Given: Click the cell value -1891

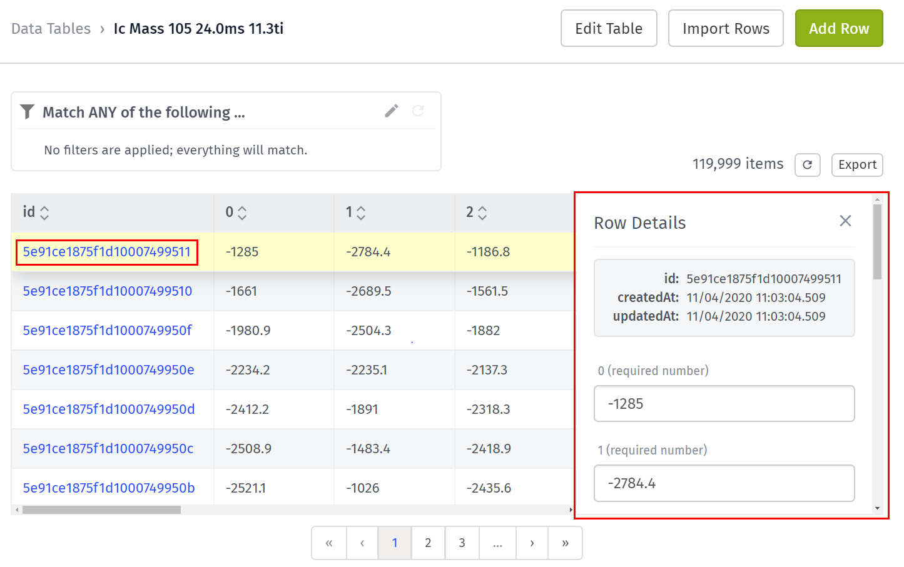Looking at the screenshot, I should tap(362, 409).
